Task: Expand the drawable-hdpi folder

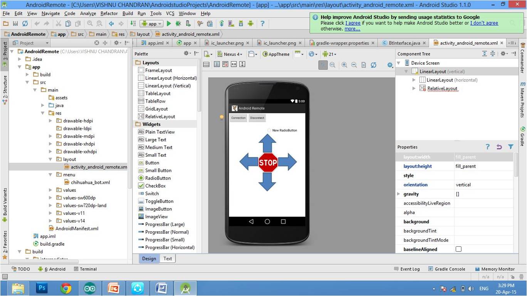Action: coord(50,121)
